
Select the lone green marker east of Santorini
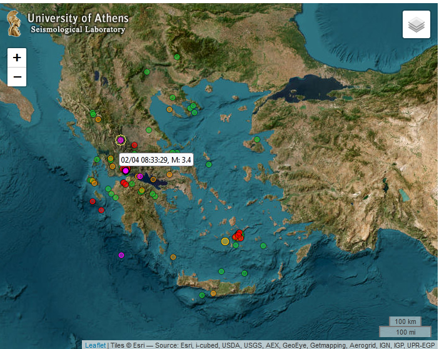264,246
